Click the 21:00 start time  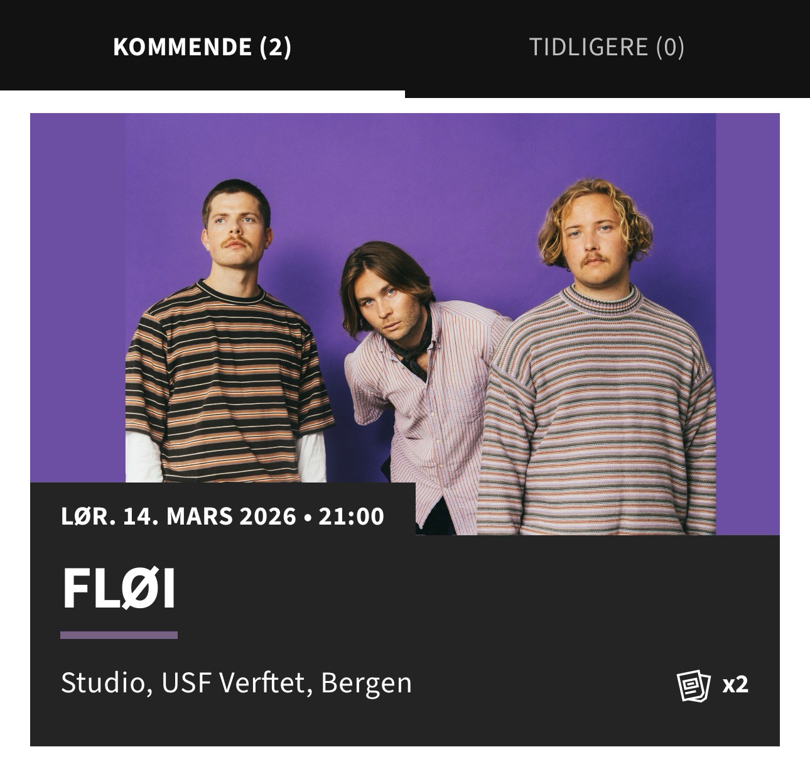click(352, 516)
